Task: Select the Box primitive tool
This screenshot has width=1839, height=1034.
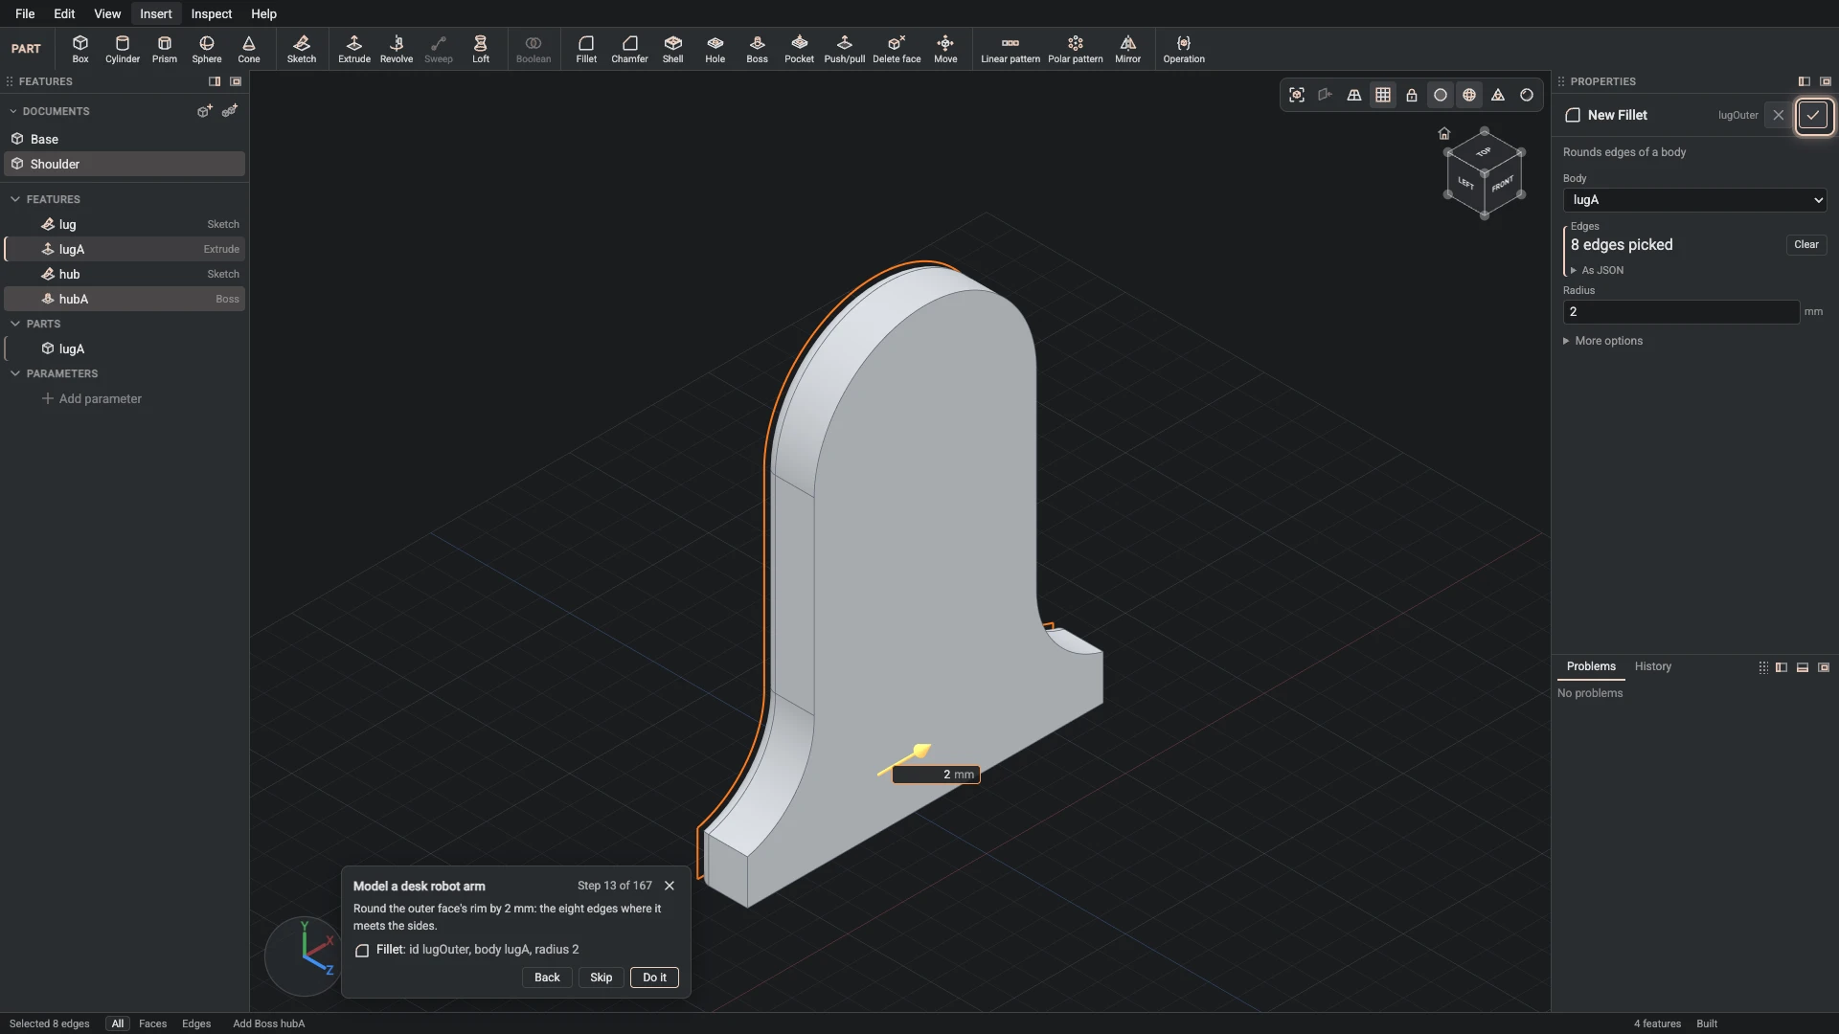Action: click(x=80, y=49)
